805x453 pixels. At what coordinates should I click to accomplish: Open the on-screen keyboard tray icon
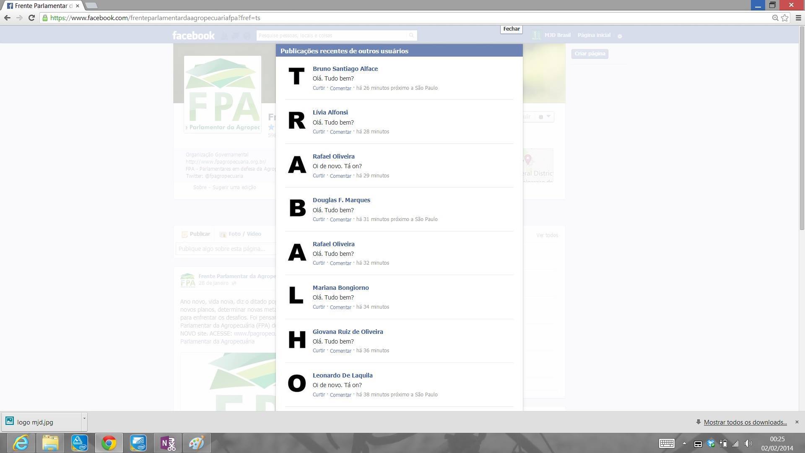(x=667, y=443)
